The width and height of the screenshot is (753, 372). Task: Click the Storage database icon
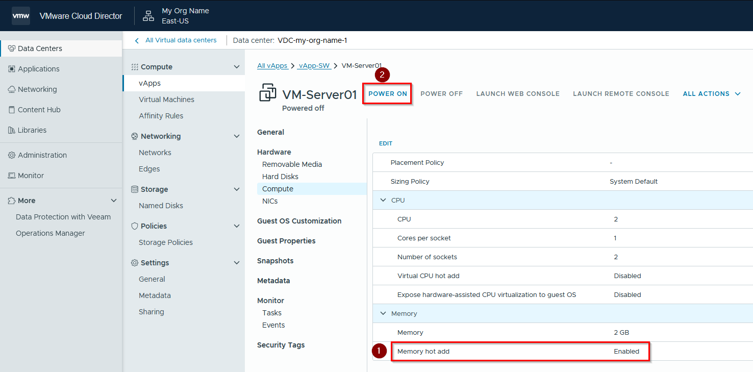tap(135, 189)
